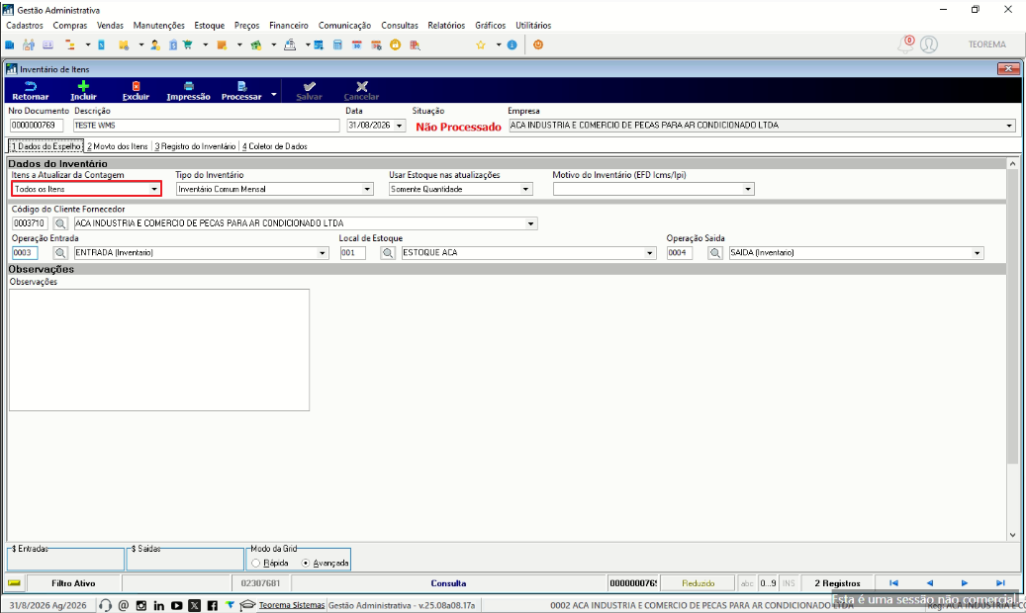The width and height of the screenshot is (1026, 613).
Task: Open the Impressão printer icon
Action: click(188, 86)
